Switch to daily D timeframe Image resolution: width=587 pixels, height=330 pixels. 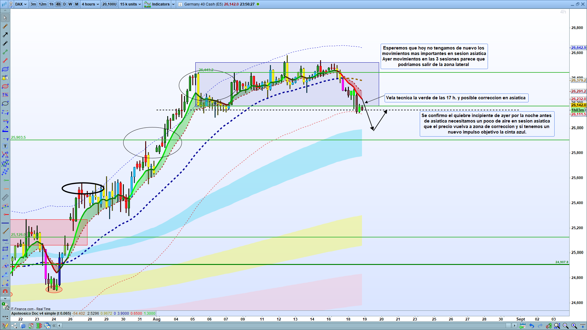point(64,4)
